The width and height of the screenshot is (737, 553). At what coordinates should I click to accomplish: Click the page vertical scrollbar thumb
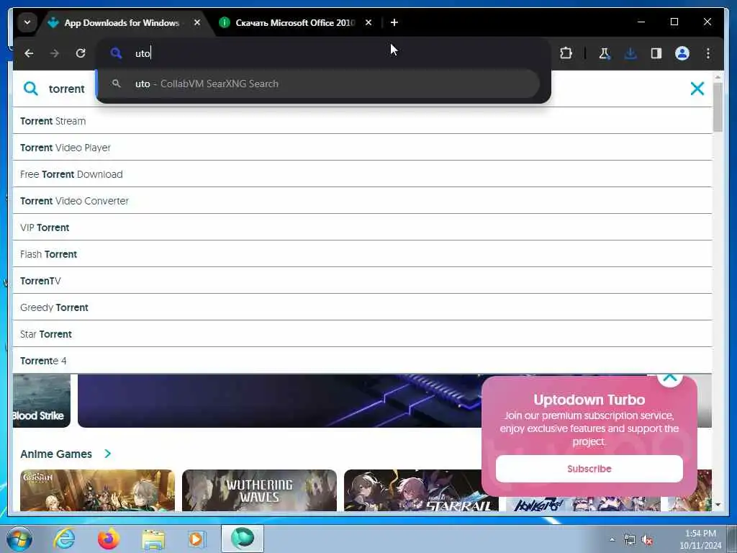[x=718, y=107]
